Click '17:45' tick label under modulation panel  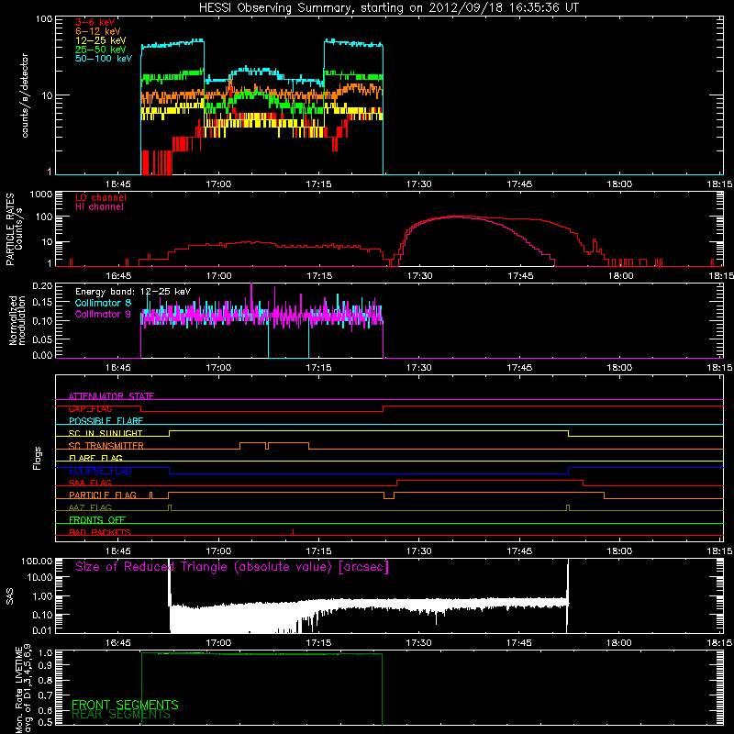click(519, 368)
